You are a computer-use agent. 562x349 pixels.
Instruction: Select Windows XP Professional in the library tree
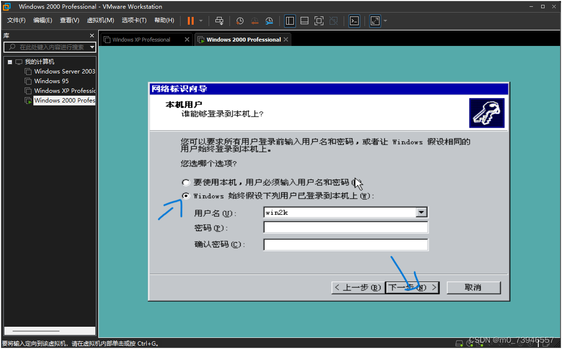point(65,90)
